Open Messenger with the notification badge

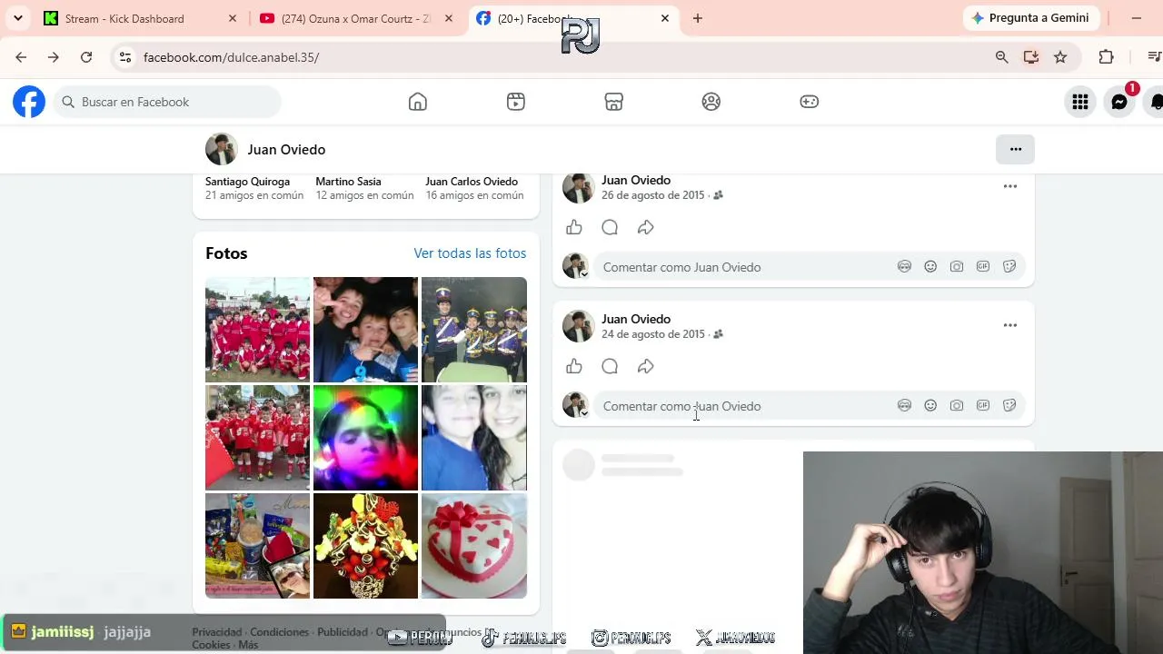pyautogui.click(x=1120, y=103)
